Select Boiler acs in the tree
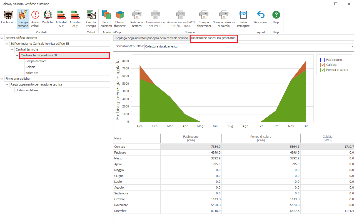The width and height of the screenshot is (354, 223). (x=32, y=73)
